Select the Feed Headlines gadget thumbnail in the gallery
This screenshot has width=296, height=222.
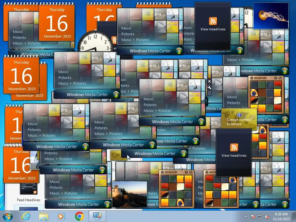tap(29, 189)
